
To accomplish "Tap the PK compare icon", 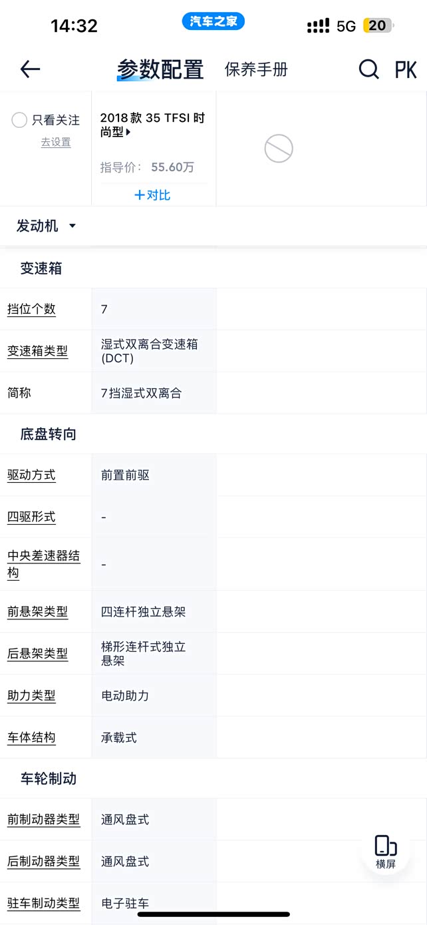I will (x=406, y=69).
